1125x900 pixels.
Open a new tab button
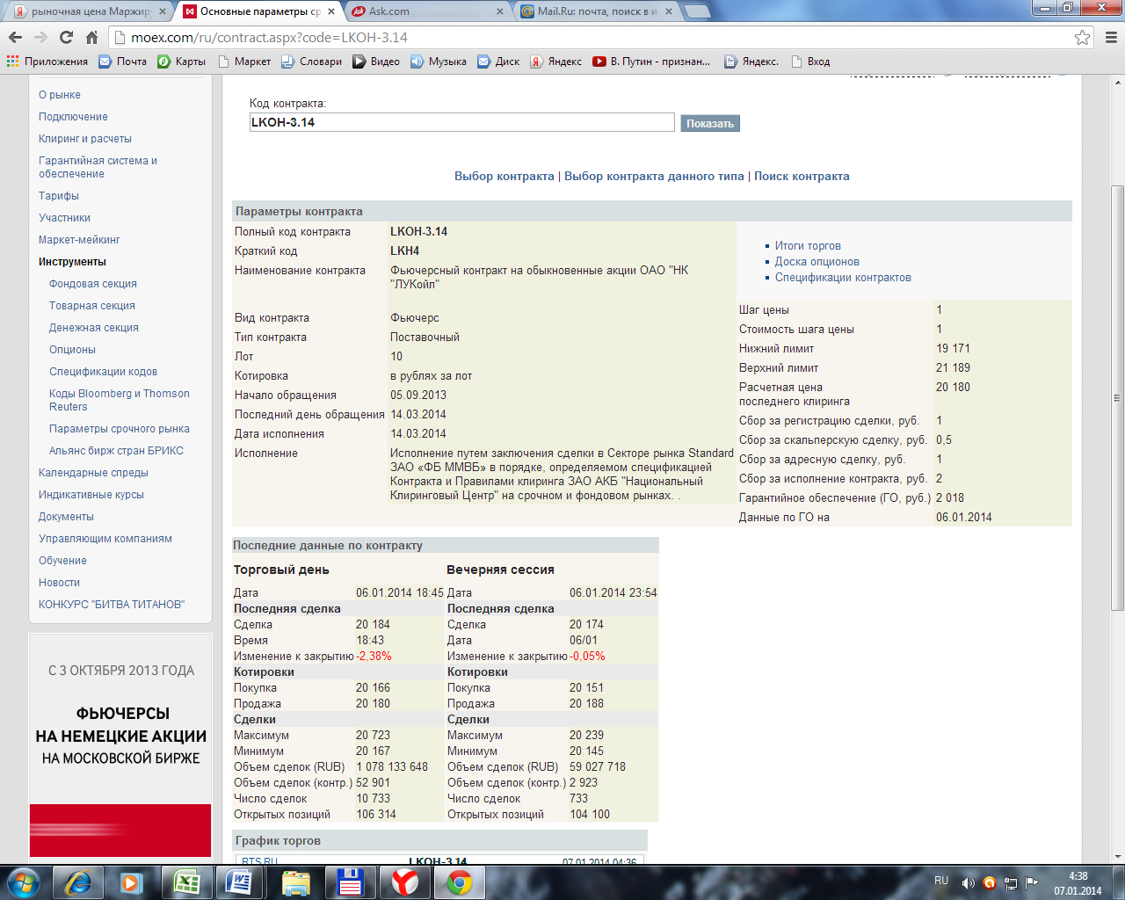point(697,11)
